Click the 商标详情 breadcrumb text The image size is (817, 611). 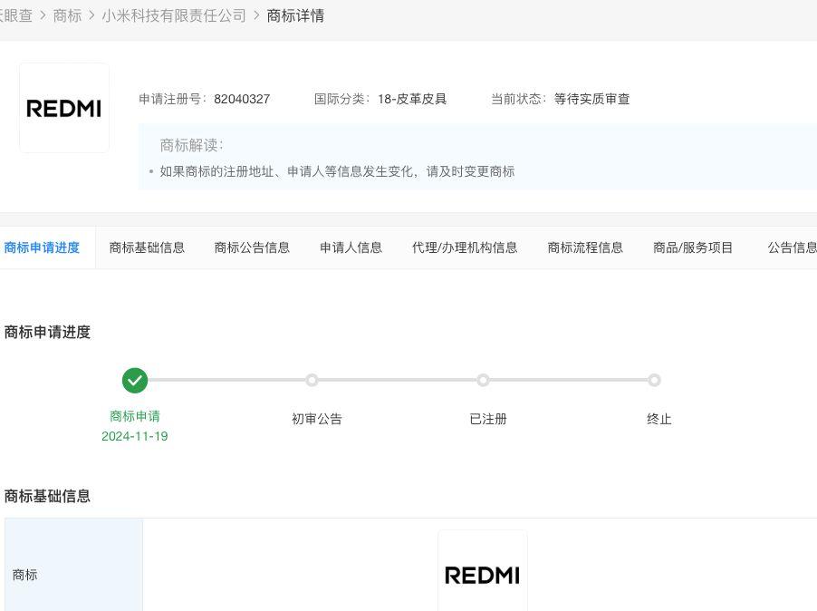coord(295,16)
